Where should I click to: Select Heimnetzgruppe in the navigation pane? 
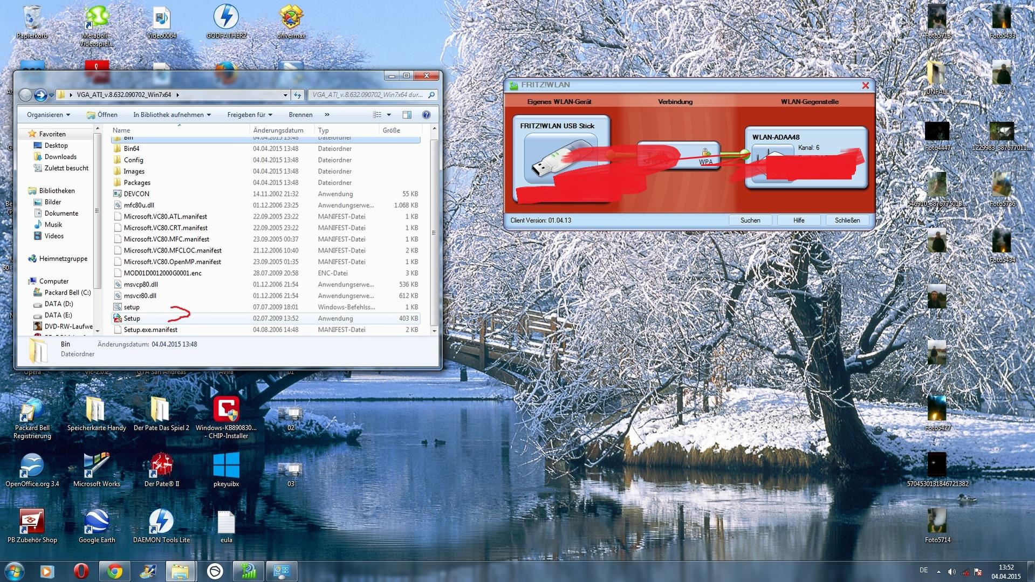click(x=63, y=259)
